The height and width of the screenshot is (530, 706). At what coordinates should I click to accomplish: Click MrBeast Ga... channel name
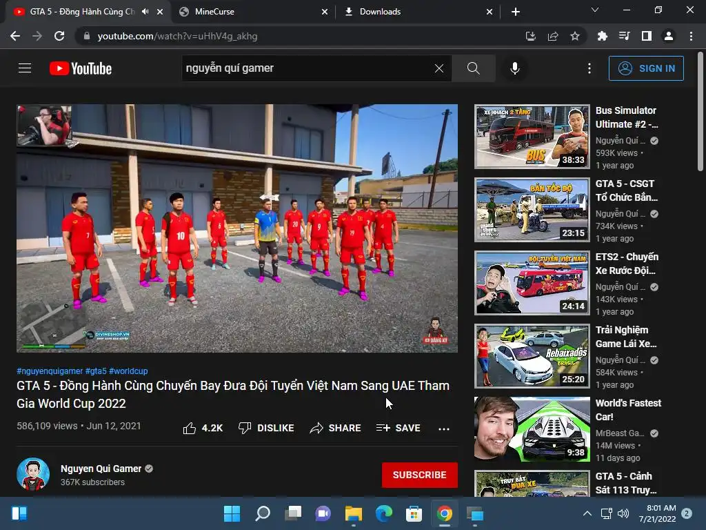620,433
